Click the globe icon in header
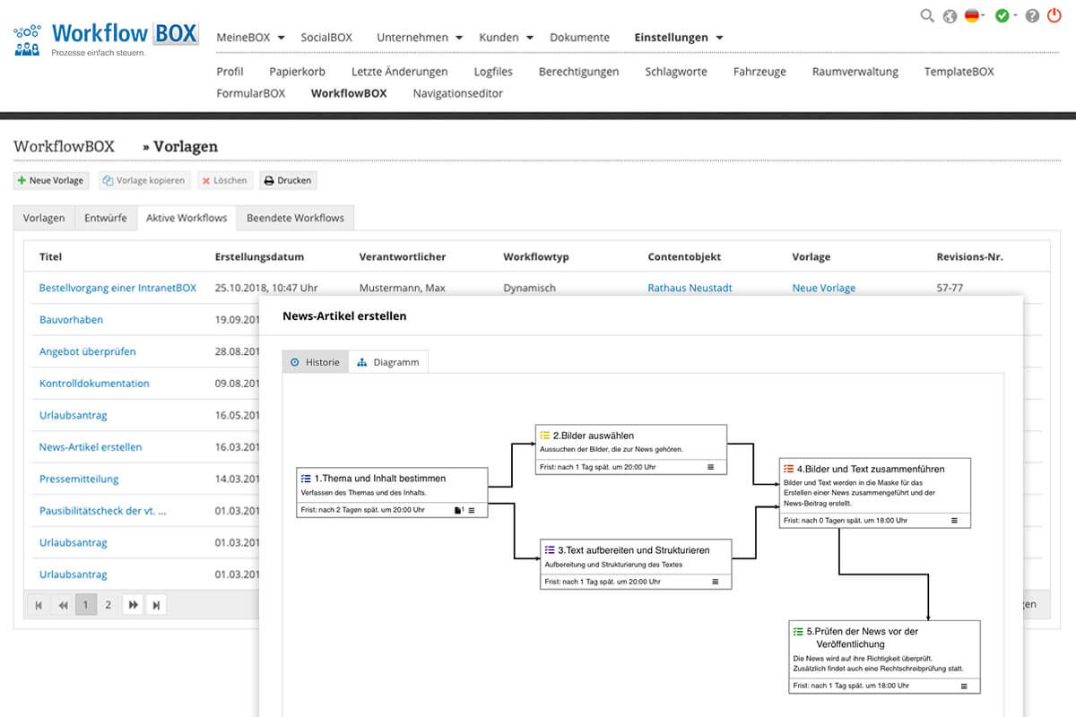Viewport: 1076px width, 717px height. [950, 16]
